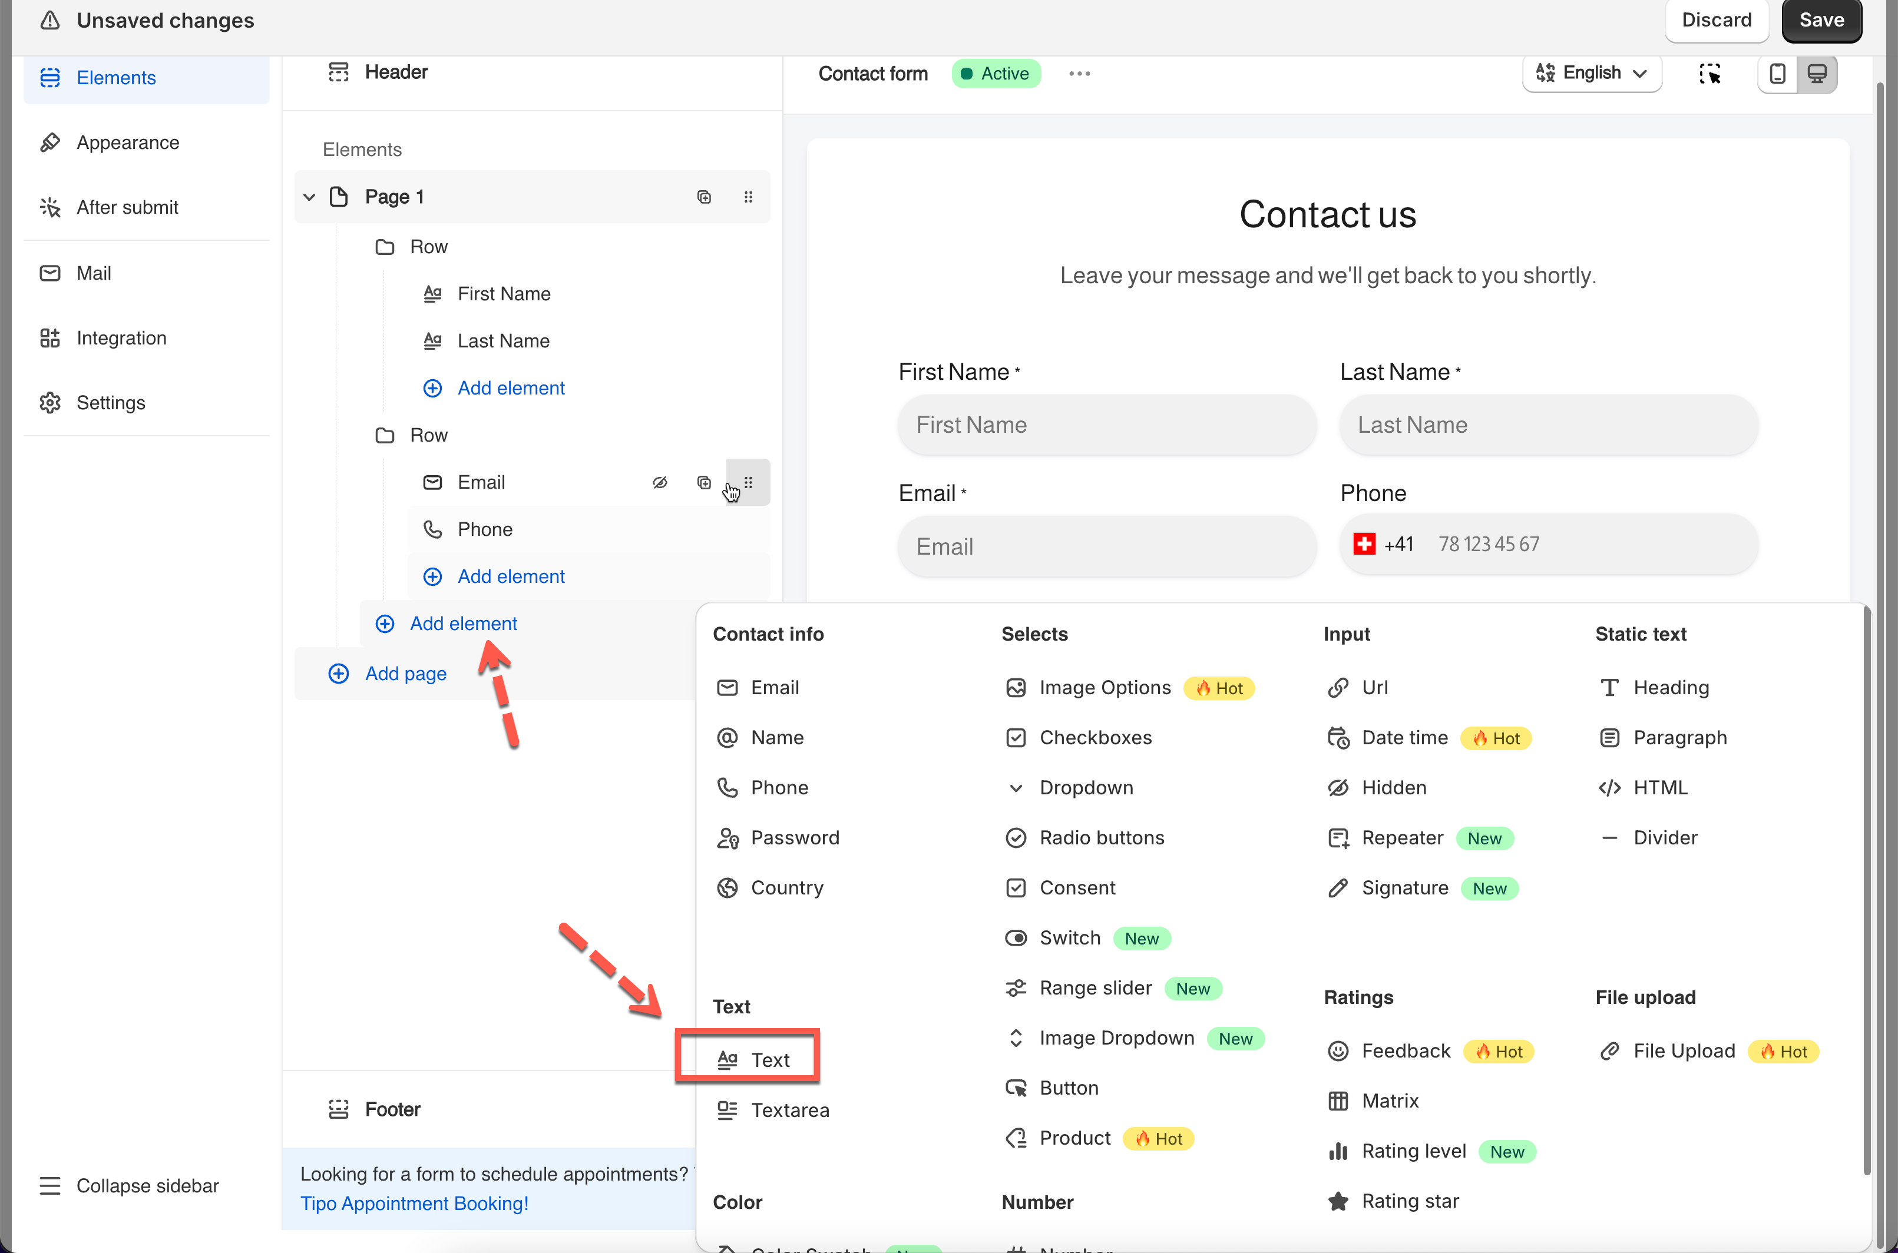This screenshot has height=1253, width=1898.
Task: Switch to mobile preview
Action: coord(1777,74)
